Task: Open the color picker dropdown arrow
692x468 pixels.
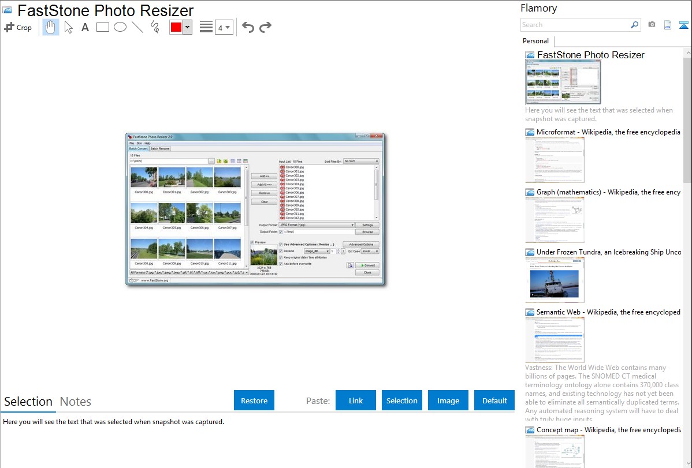Action: pos(188,27)
